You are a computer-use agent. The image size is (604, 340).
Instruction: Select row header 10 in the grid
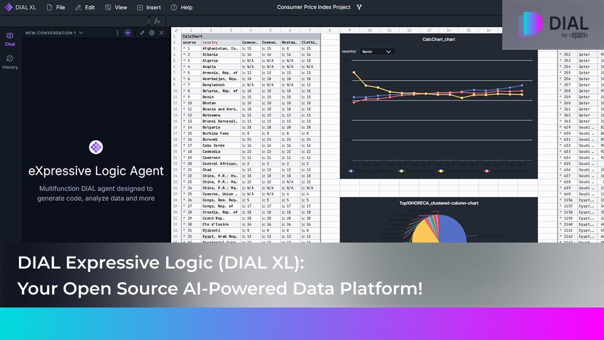coord(176,91)
